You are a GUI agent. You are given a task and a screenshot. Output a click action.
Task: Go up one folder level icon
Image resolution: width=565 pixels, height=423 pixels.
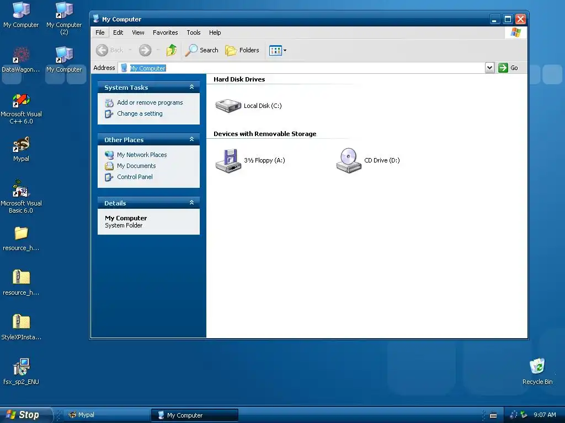(172, 50)
